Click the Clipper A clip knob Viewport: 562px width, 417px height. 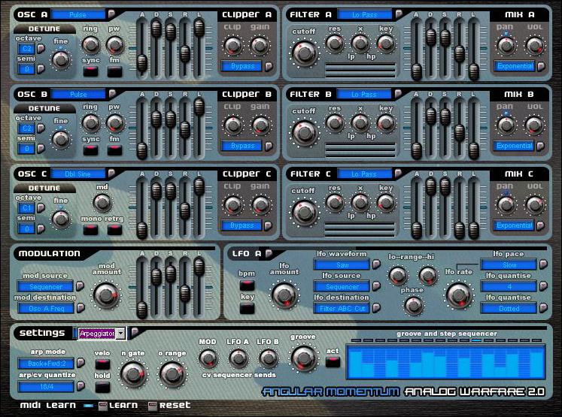point(232,46)
